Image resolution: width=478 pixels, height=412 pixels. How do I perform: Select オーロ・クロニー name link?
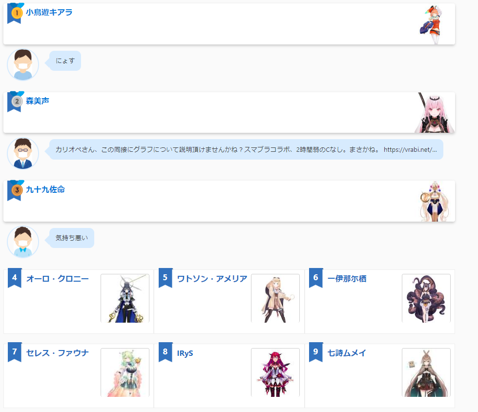[58, 279]
